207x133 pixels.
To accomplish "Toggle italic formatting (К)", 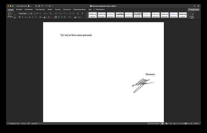I will point(22,17).
